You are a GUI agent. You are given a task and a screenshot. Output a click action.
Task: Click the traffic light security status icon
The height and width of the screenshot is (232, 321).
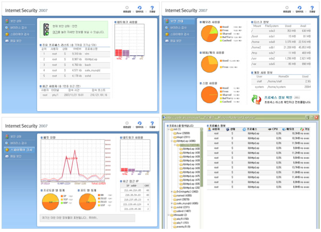coord(46,29)
